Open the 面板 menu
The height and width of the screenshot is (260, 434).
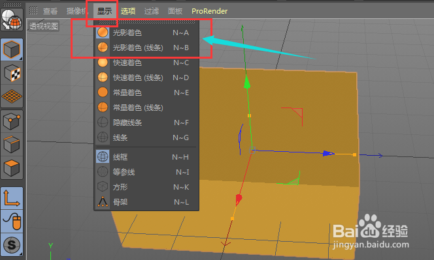(x=175, y=11)
